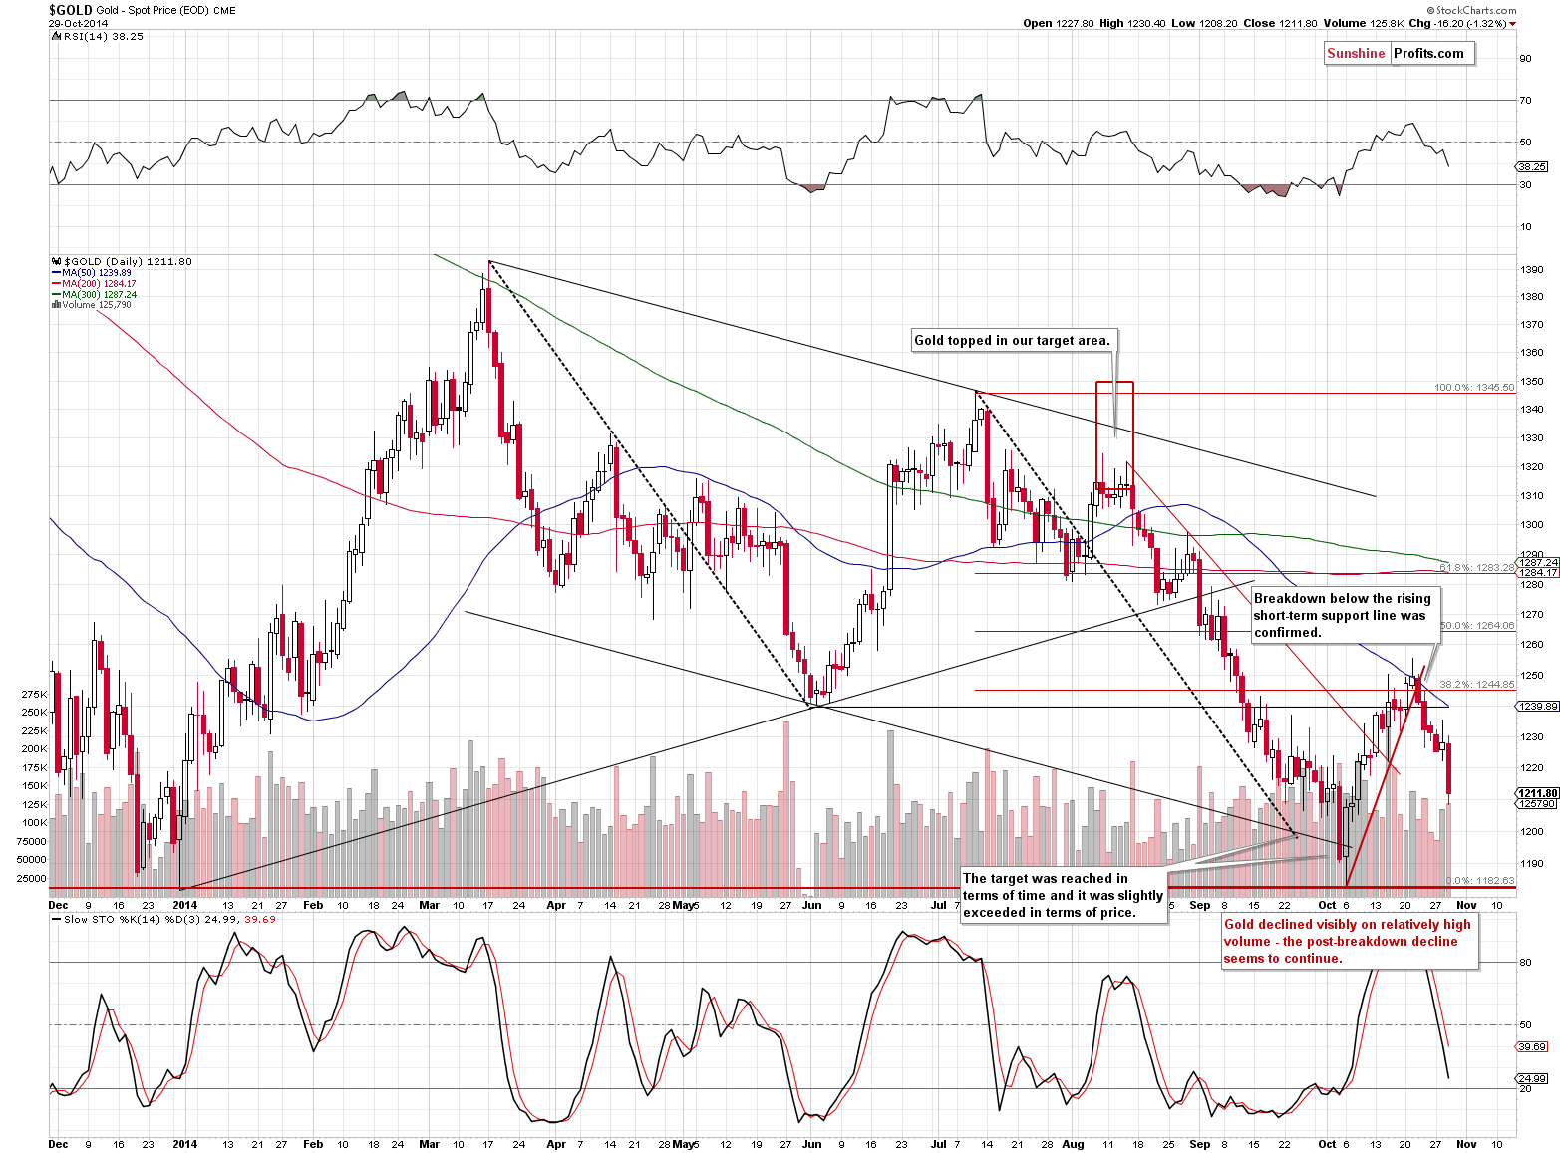Click the 1287.24 price tag on axis
This screenshot has width=1560, height=1153.
coord(1538,562)
